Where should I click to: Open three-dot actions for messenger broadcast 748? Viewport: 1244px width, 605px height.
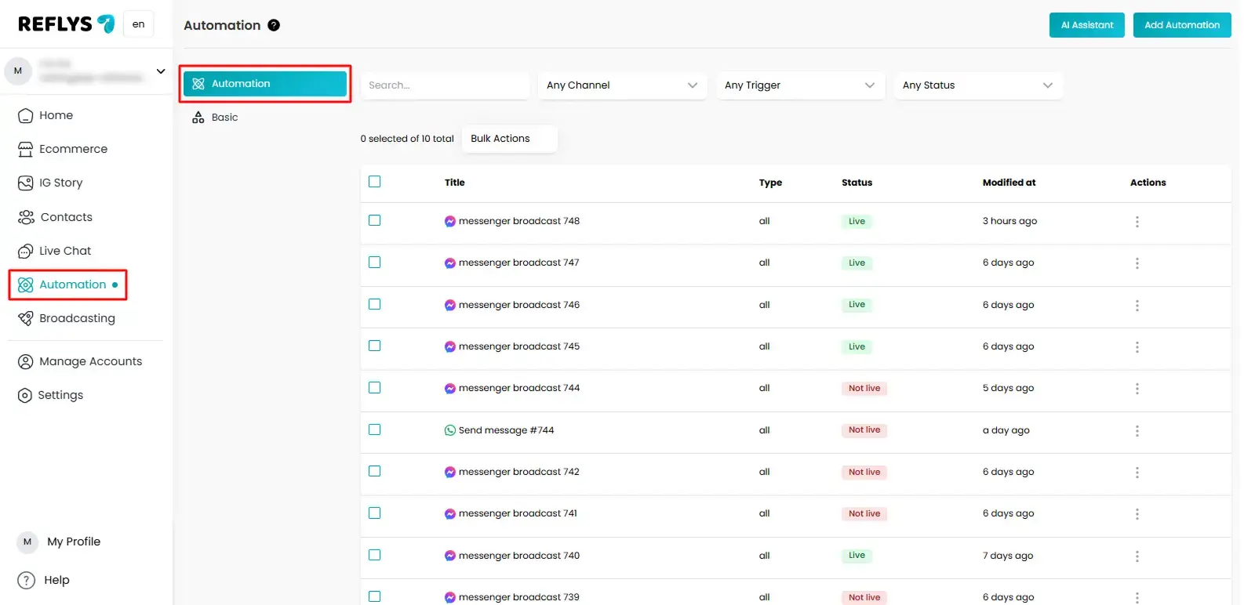point(1137,222)
